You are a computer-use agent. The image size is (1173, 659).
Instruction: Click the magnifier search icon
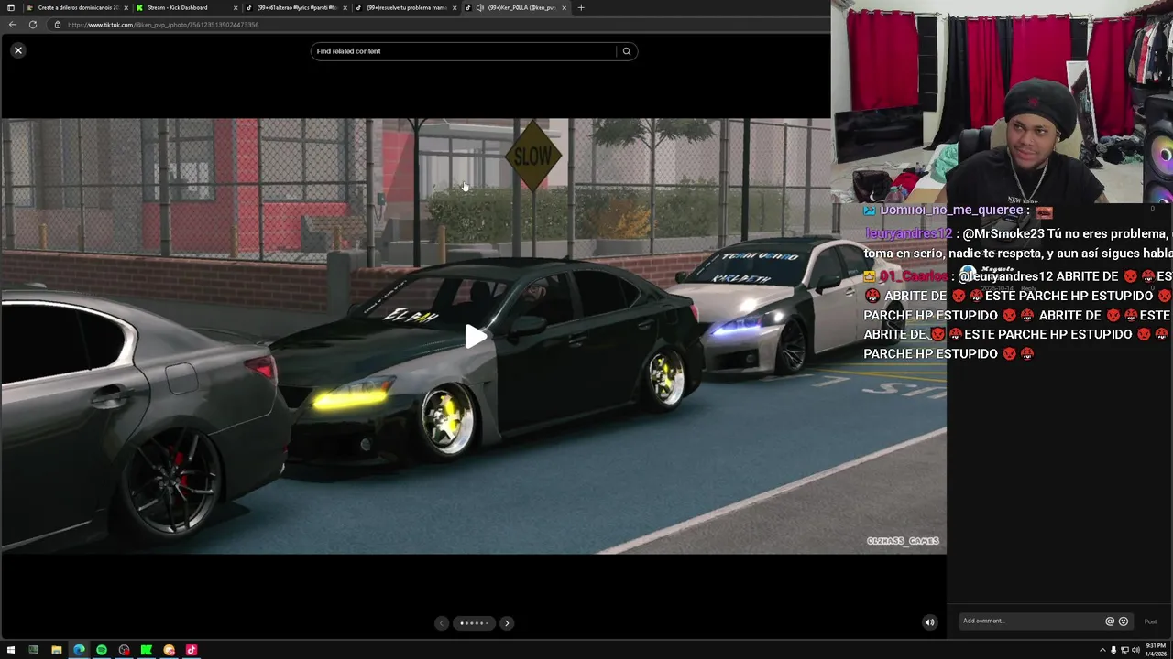coord(627,51)
